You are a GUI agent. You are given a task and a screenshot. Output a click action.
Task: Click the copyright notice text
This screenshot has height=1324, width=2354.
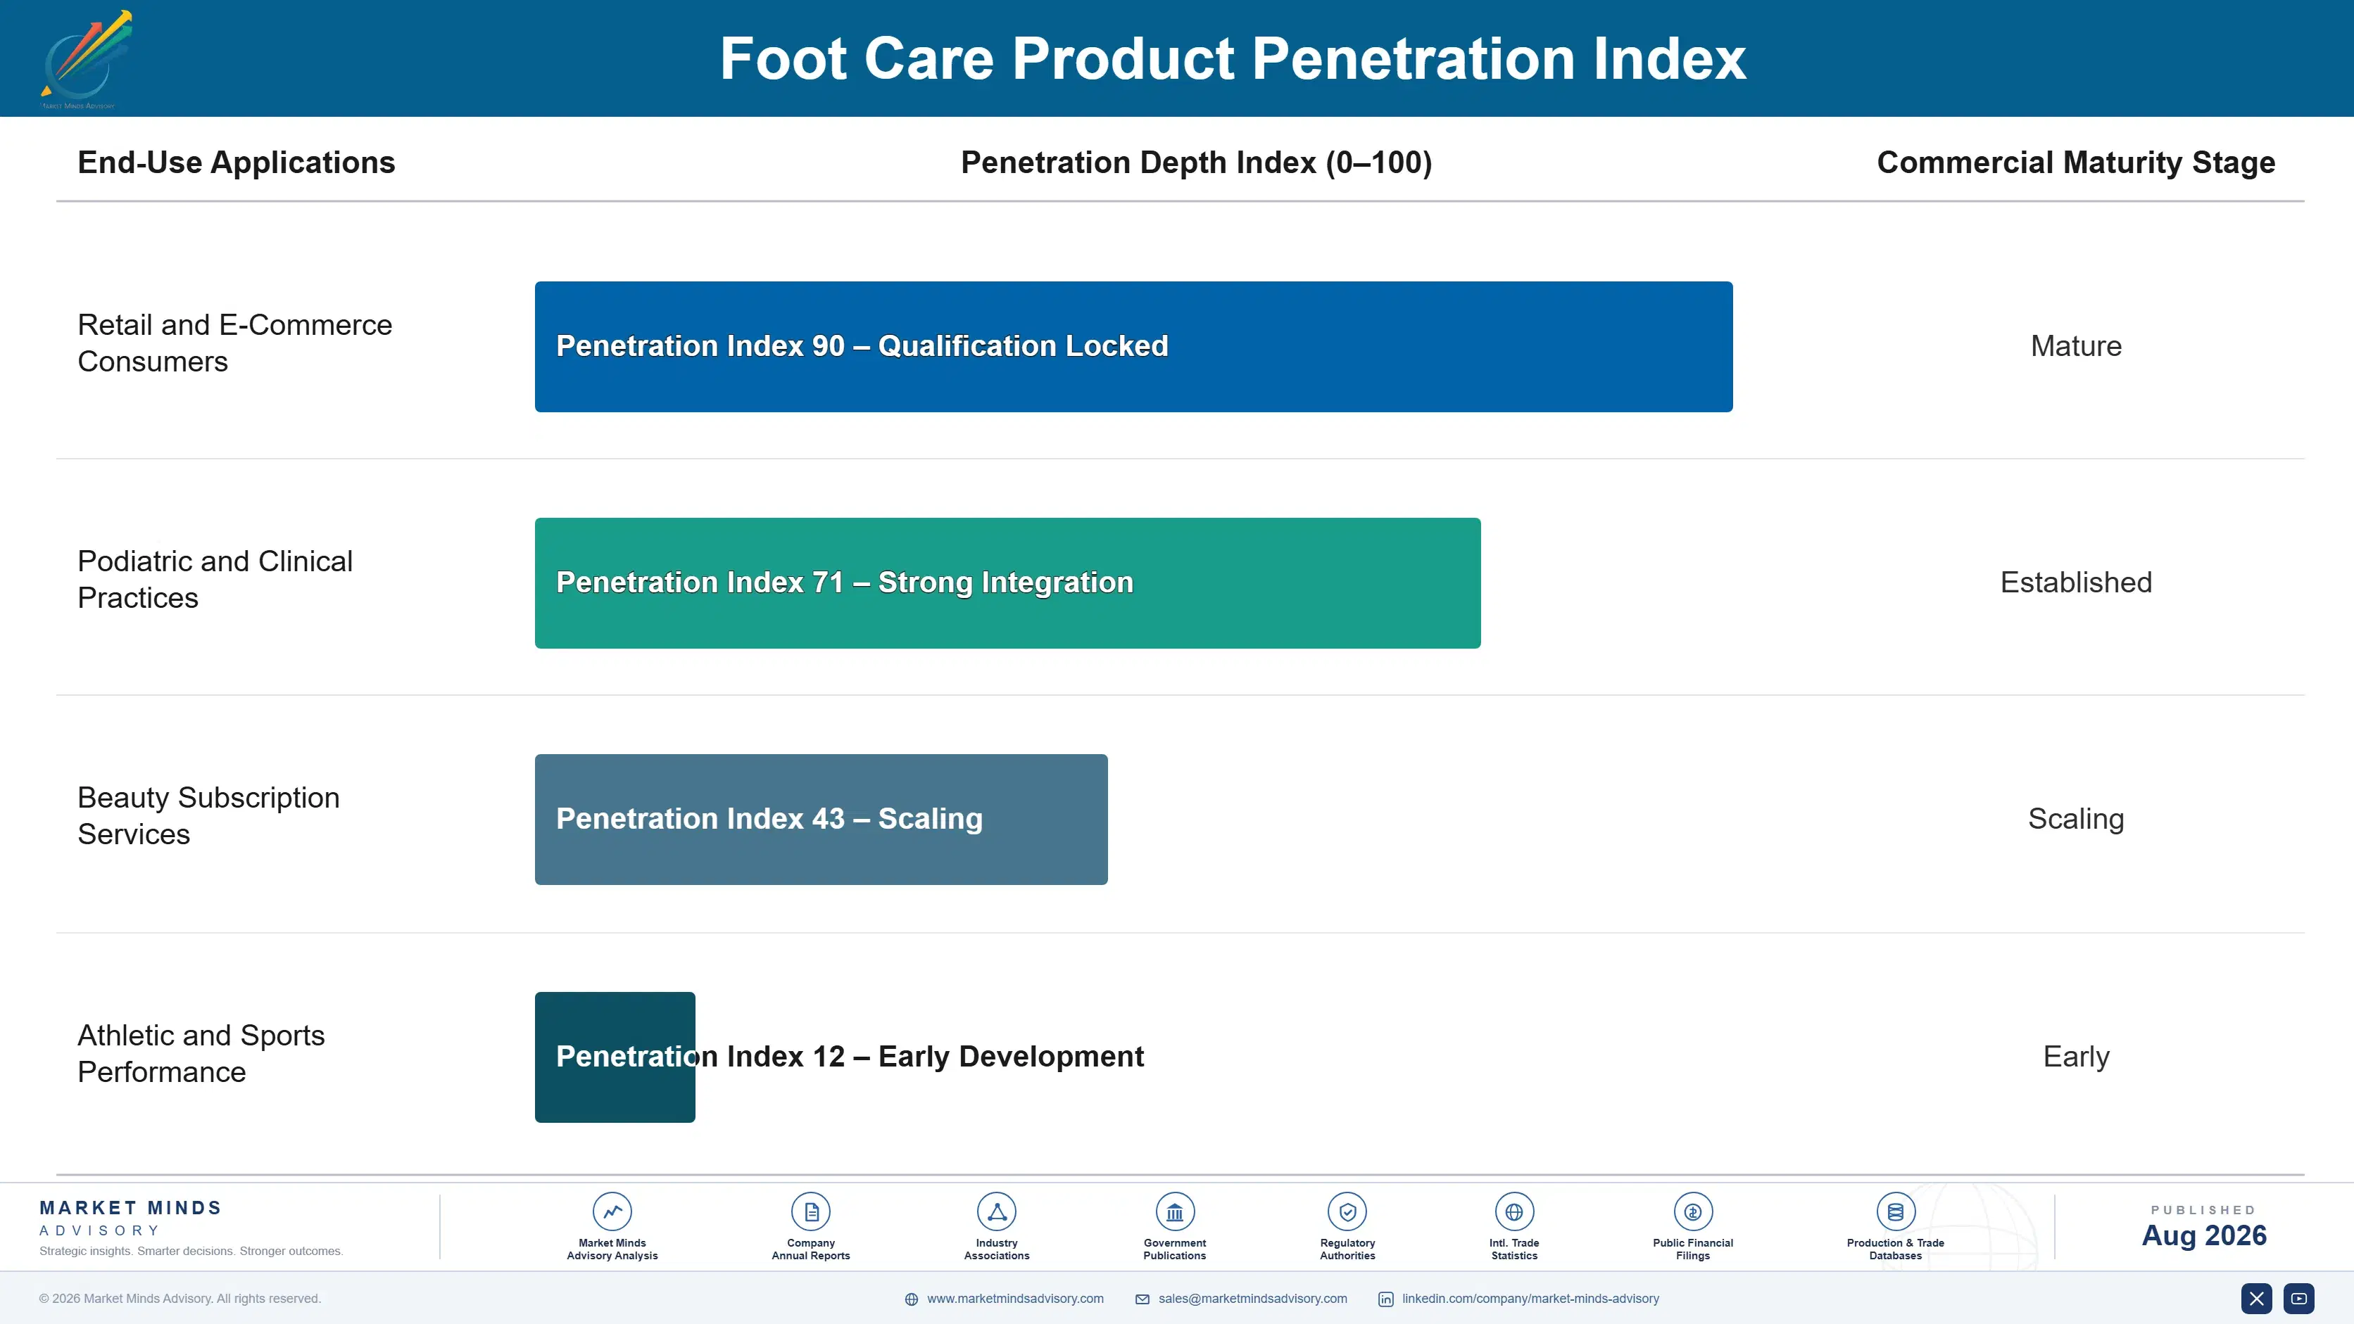180,1299
